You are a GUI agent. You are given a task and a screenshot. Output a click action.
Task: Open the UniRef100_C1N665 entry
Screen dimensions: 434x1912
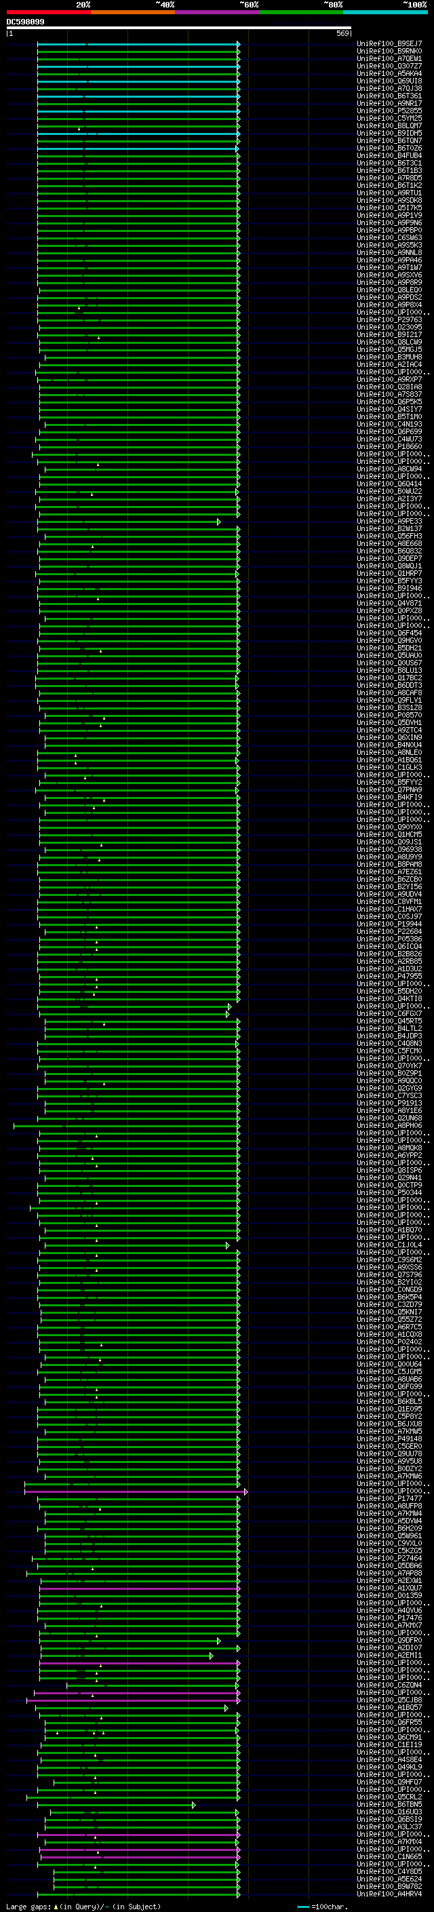389,1857
